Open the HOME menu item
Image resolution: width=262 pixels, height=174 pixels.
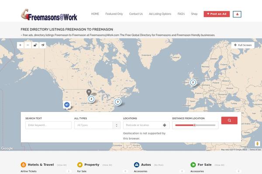click(95, 14)
